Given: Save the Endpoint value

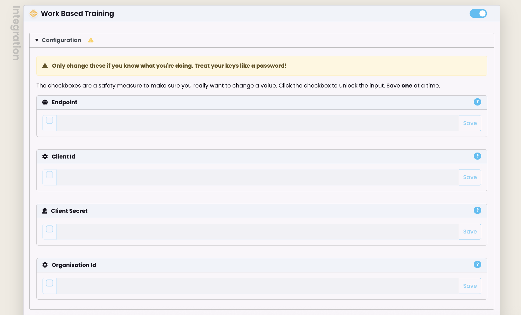Looking at the screenshot, I should (470, 123).
